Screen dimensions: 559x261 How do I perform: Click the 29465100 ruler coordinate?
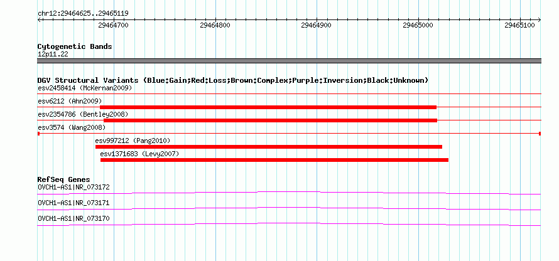[520, 25]
